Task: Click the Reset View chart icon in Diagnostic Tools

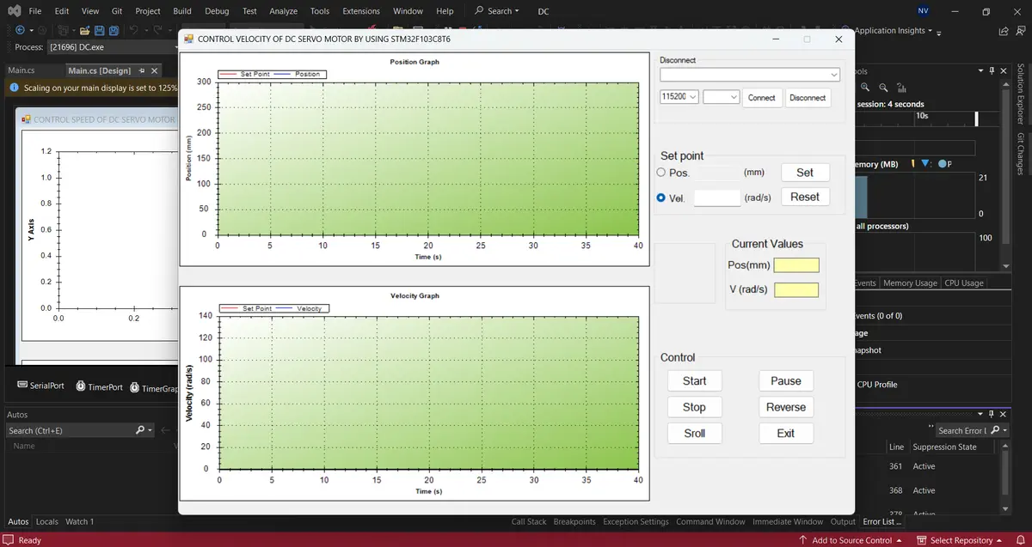Action: pos(901,88)
